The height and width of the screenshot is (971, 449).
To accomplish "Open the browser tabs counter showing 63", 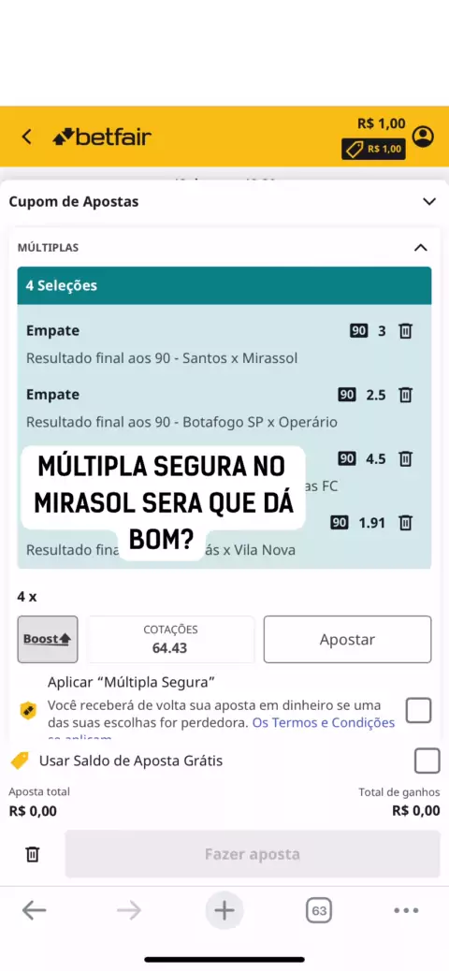I will tap(319, 911).
